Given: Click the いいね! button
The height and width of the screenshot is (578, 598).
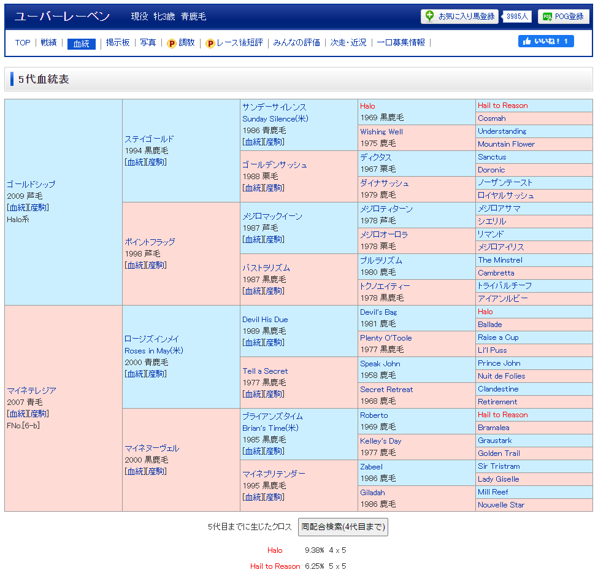Looking at the screenshot, I should [x=546, y=41].
